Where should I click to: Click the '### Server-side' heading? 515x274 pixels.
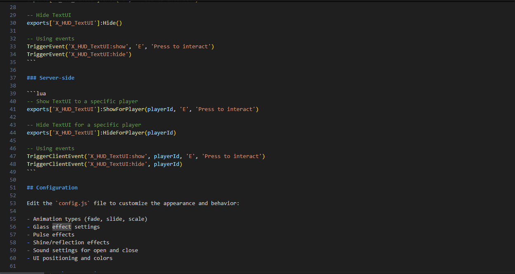tap(51, 78)
